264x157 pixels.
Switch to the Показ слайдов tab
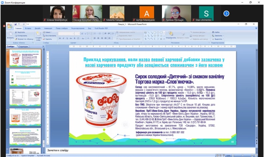tap(62, 28)
